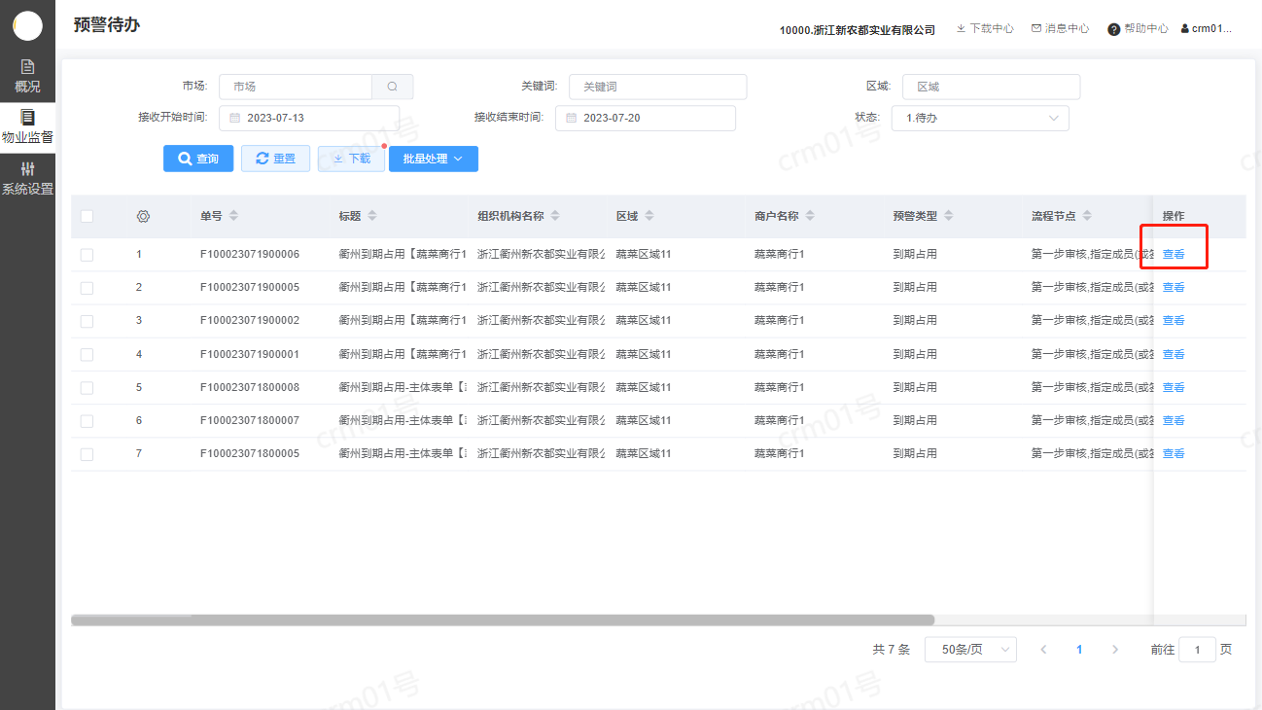Check the checkbox for row 1

(87, 255)
